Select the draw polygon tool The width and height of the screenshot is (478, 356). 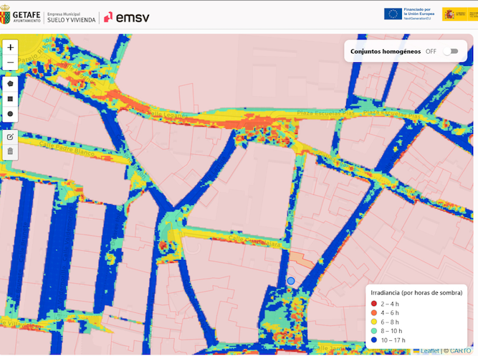point(10,83)
